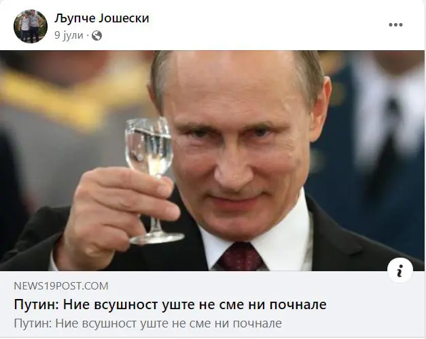
Task: Open the link preview photo
Action: pos(212,161)
